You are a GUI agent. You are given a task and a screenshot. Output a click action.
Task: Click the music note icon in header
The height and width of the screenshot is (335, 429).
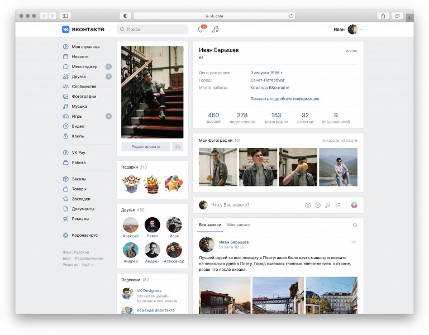tap(215, 29)
